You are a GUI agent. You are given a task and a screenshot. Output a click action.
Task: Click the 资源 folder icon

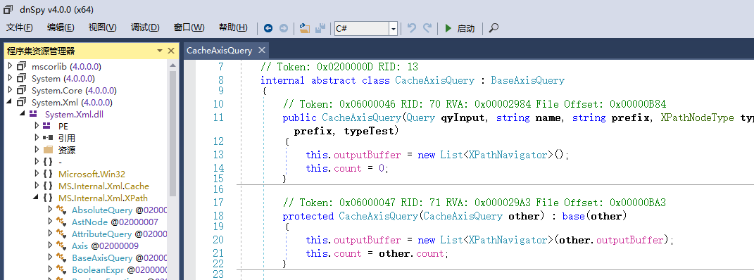[x=48, y=150]
